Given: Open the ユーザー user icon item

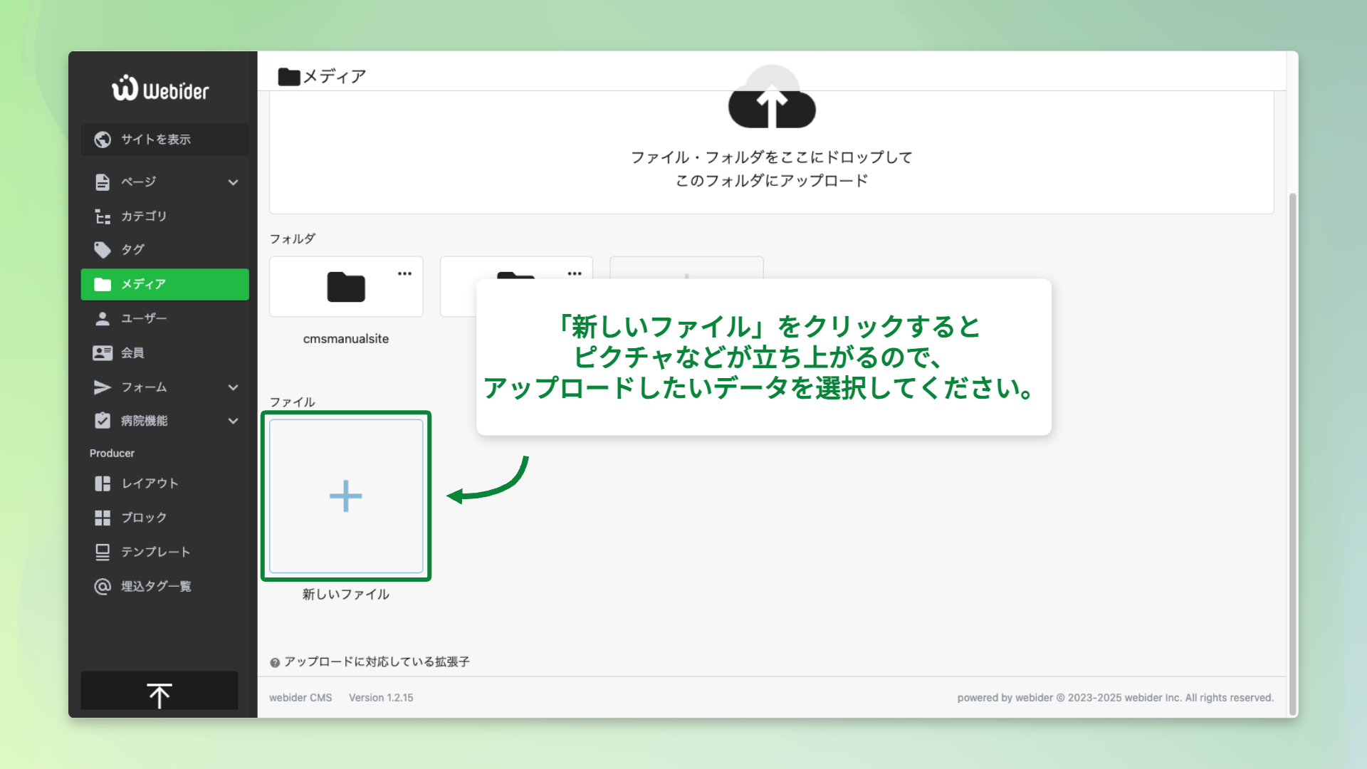Looking at the screenshot, I should coord(103,318).
